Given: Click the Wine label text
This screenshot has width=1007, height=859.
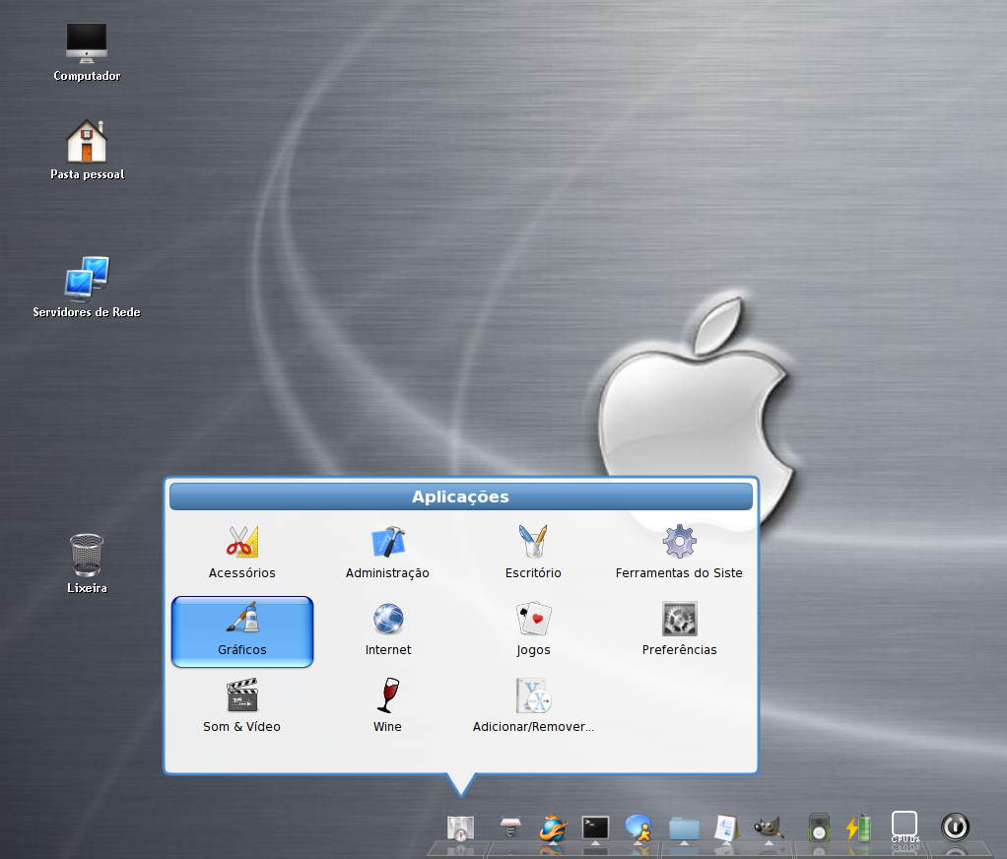Looking at the screenshot, I should pyautogui.click(x=387, y=727).
